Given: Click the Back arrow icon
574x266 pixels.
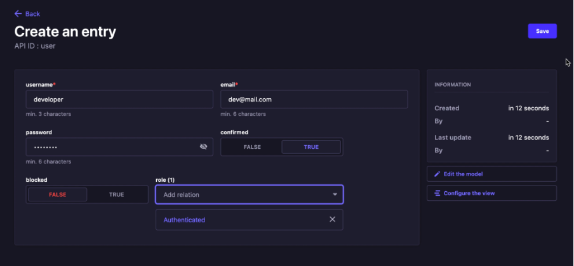Looking at the screenshot, I should [x=18, y=13].
